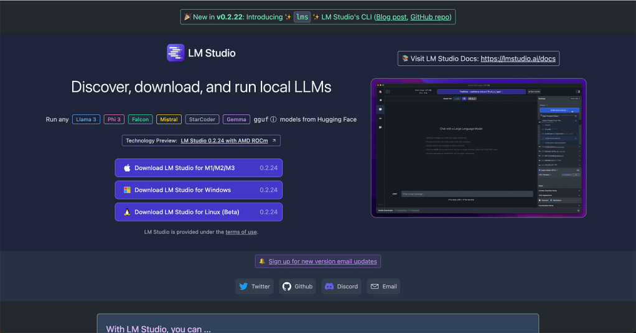This screenshot has height=333, width=636.
Task: Click the 'models from Hugging Face' text
Action: tap(318, 119)
